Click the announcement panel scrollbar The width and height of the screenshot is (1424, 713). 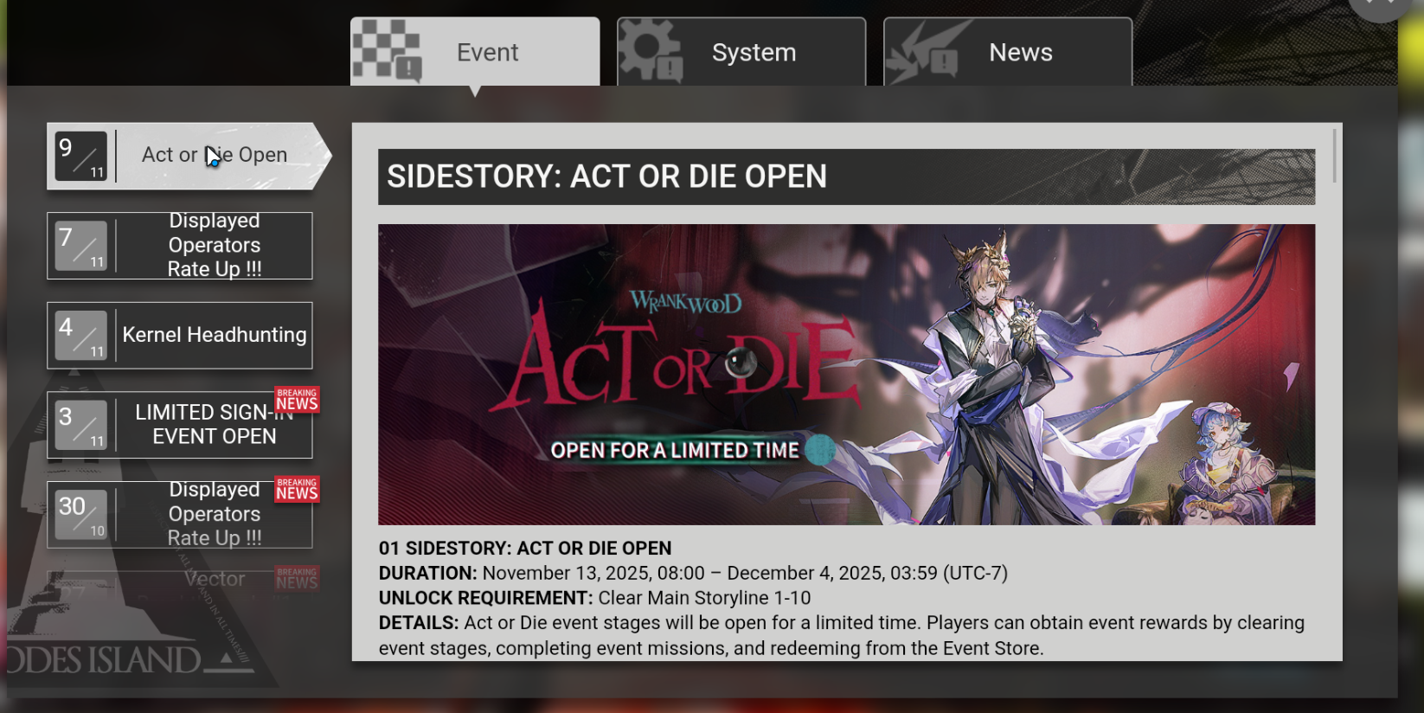1335,156
